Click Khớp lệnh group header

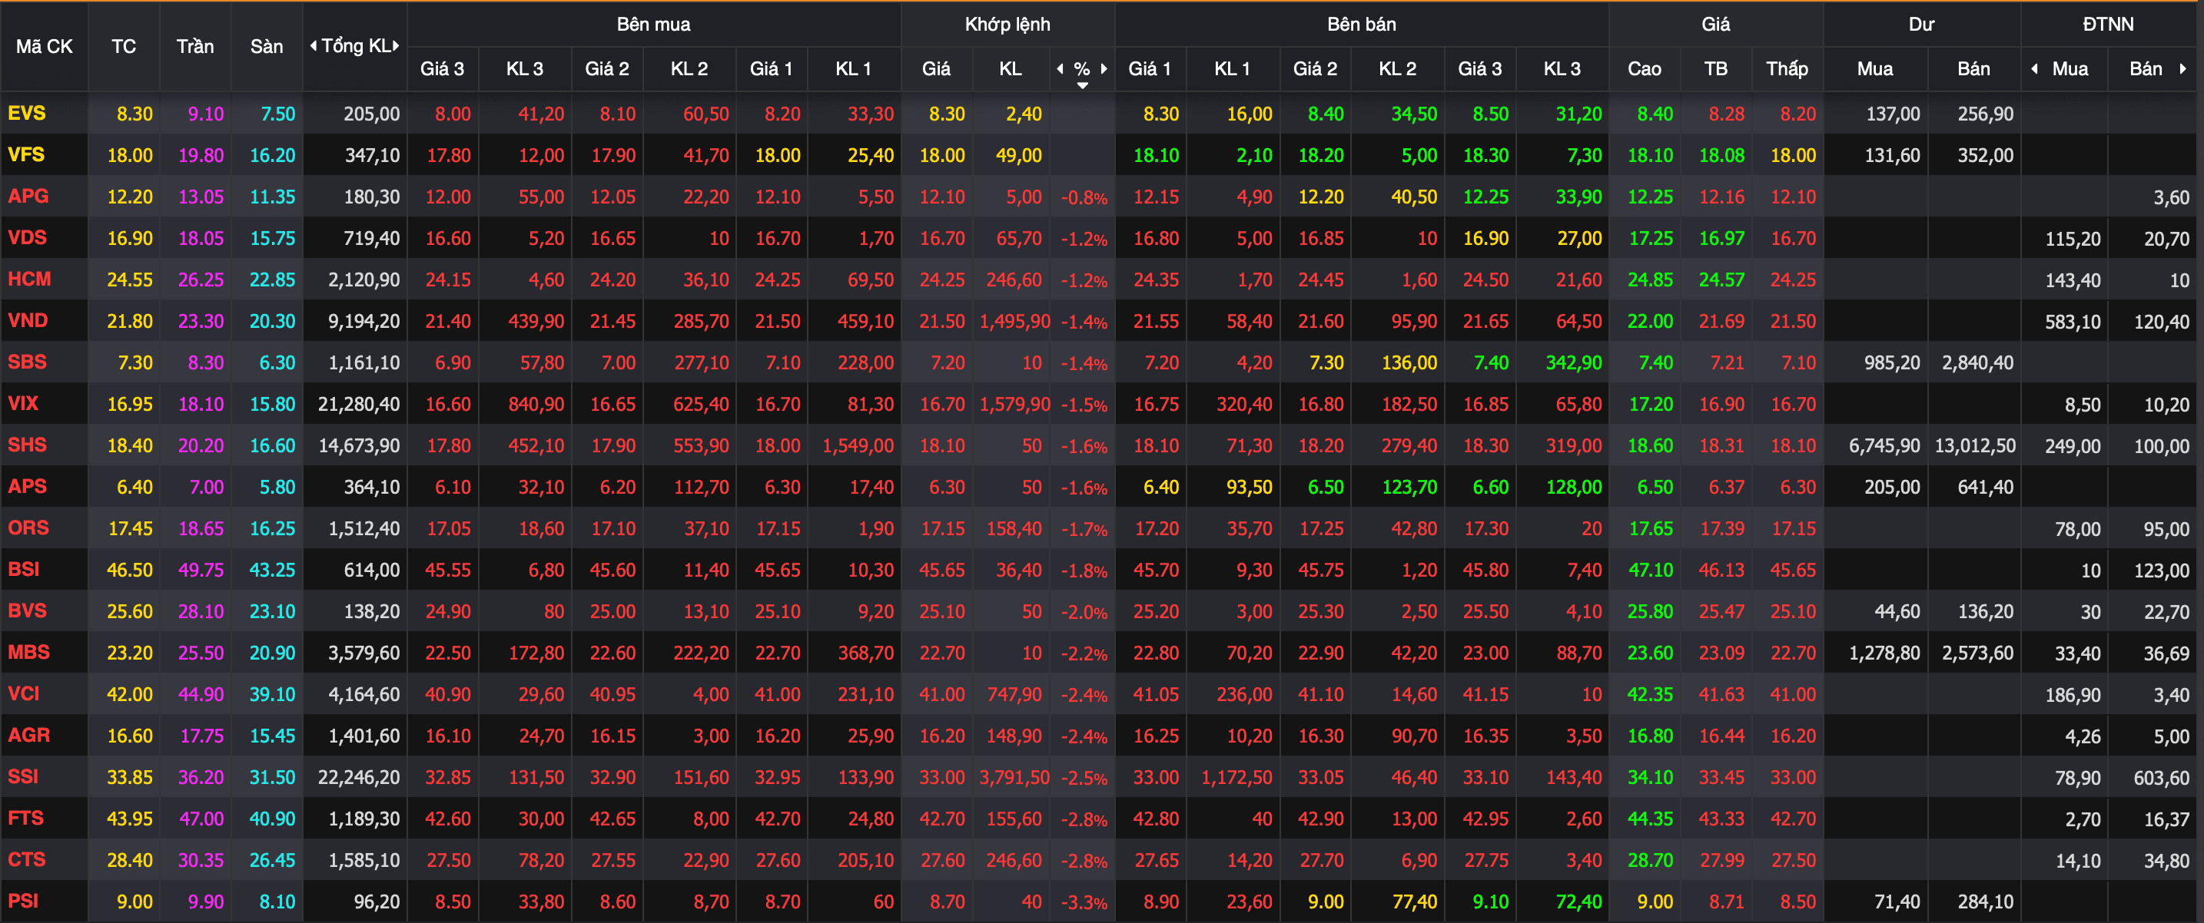coord(1008,24)
